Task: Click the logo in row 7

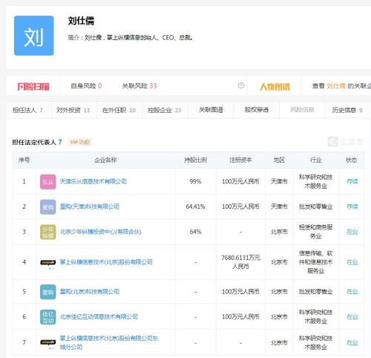Action: pos(48,344)
